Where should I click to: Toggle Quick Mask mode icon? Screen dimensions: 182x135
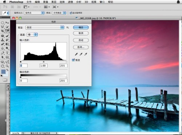[5, 80]
